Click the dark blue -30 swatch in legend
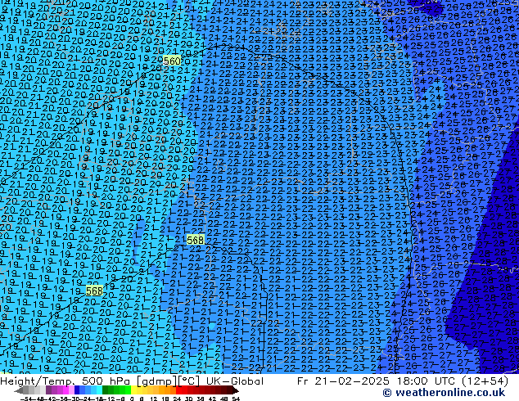 click(77, 390)
